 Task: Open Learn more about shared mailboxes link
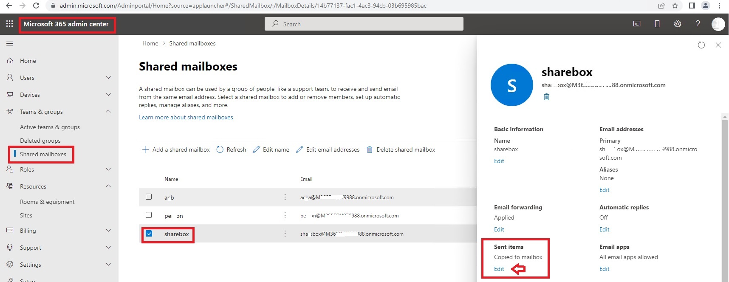click(x=186, y=117)
